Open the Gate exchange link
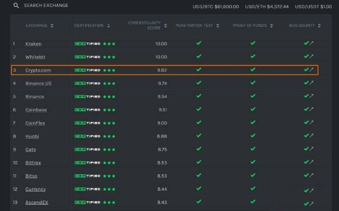This screenshot has height=211, width=339. click(30, 150)
